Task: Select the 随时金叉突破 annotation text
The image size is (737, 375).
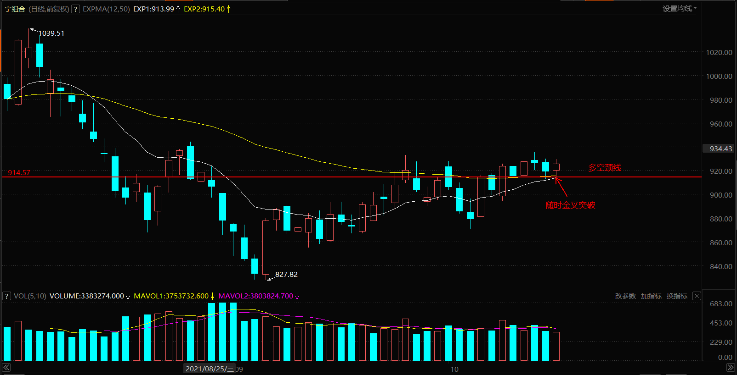Action: [x=570, y=205]
